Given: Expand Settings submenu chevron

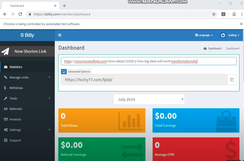Looking at the screenshot, I should [49, 130].
